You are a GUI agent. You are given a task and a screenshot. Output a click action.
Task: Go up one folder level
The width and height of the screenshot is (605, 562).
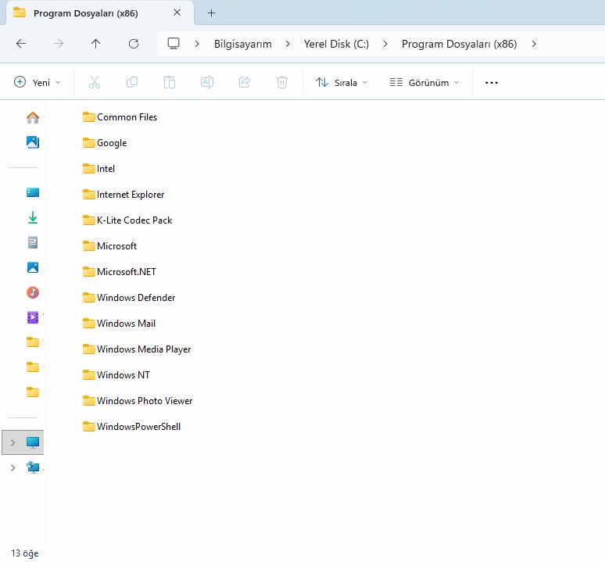coord(96,44)
